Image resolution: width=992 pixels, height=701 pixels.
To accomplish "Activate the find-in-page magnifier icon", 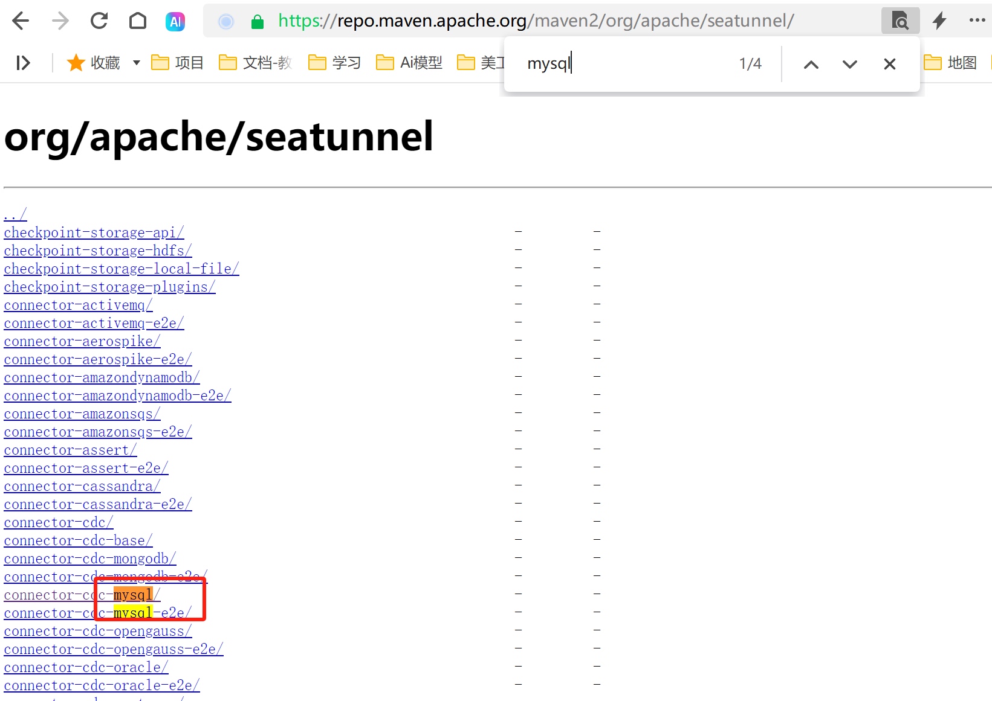I will coord(900,21).
